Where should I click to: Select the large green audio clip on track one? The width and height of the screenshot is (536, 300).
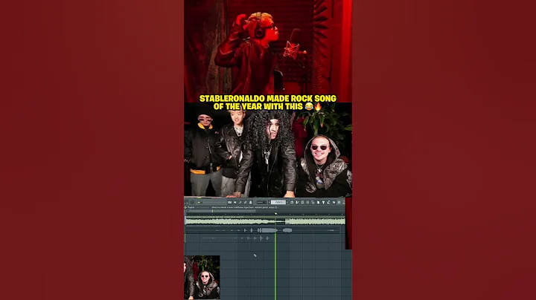pyautogui.click(x=265, y=221)
